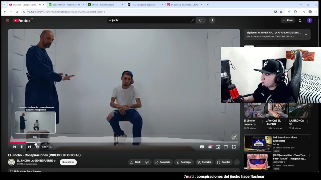Open options for Alvaro Diaz beat video
Screen dimensions: 321x180
(309, 156)
